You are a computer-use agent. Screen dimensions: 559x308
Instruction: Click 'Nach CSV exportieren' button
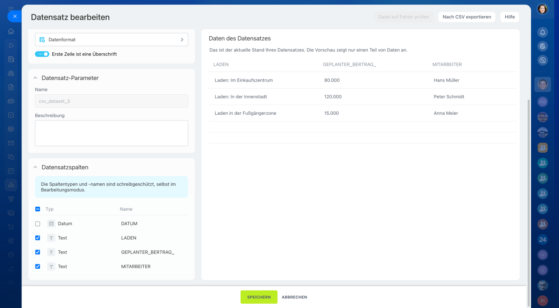pyautogui.click(x=466, y=17)
